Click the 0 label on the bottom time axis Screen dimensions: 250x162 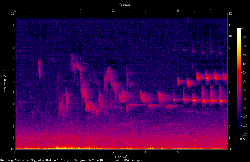(x=15, y=152)
